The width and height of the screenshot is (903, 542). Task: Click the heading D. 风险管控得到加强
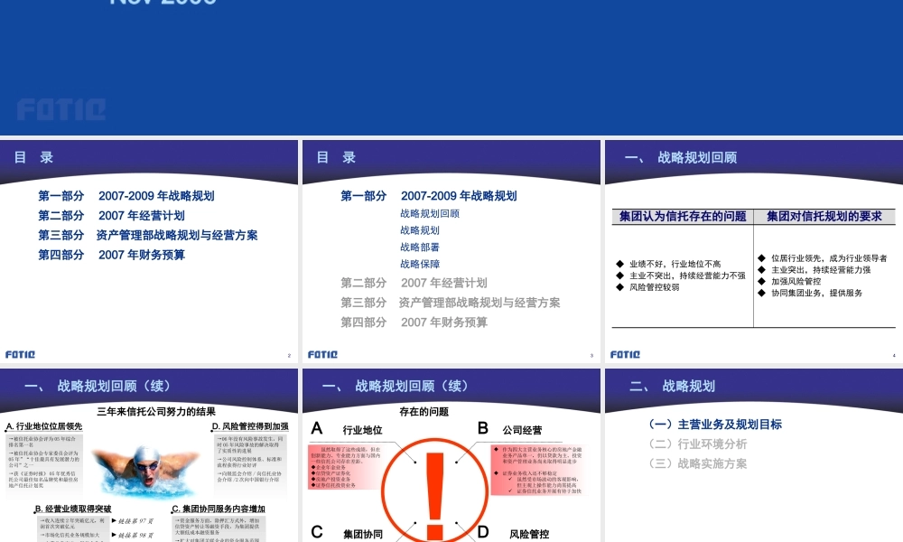tap(250, 426)
